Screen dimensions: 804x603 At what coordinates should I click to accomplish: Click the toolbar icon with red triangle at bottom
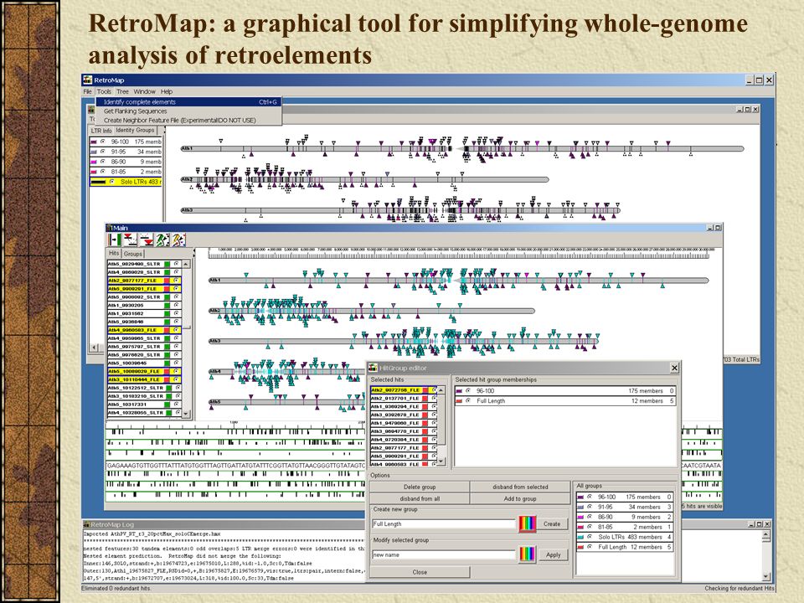[147, 240]
